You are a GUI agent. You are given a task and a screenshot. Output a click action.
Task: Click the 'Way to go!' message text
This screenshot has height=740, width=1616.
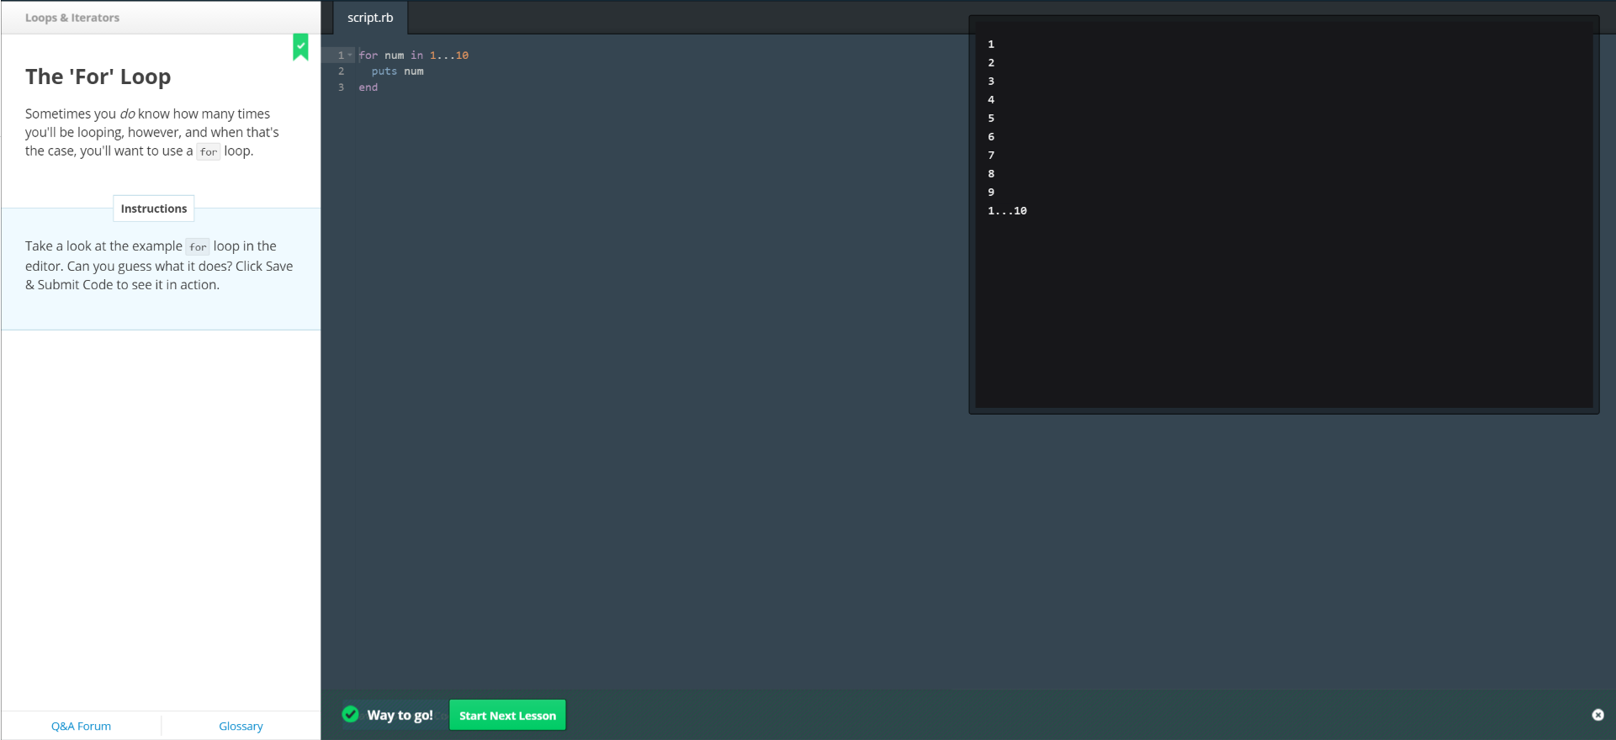400,715
